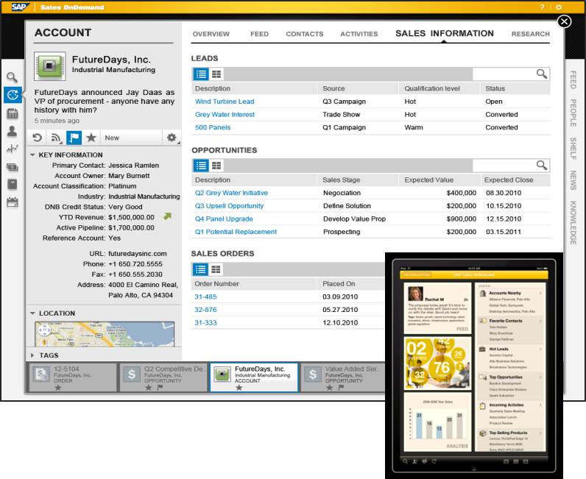Screen dimensions: 586x479
Task: Open Q1 Potential Replacement opportunity
Action: click(236, 232)
